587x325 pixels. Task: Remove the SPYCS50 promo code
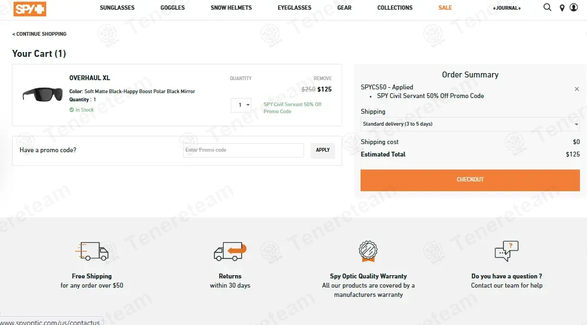(x=577, y=89)
